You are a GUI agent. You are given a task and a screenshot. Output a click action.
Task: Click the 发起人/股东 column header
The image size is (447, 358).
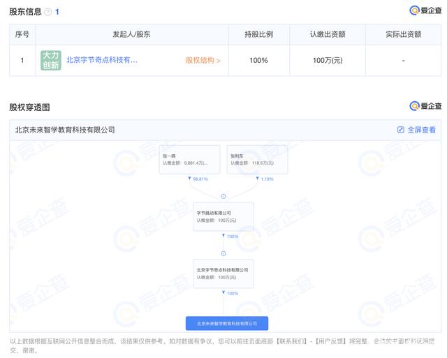coord(131,34)
